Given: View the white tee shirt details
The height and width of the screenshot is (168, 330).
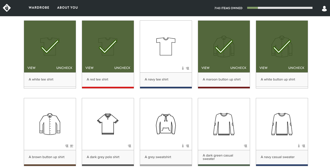Looking at the screenshot, I should click(31, 68).
